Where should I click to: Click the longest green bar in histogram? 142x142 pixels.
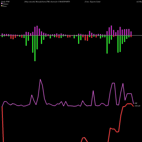click(35, 48)
